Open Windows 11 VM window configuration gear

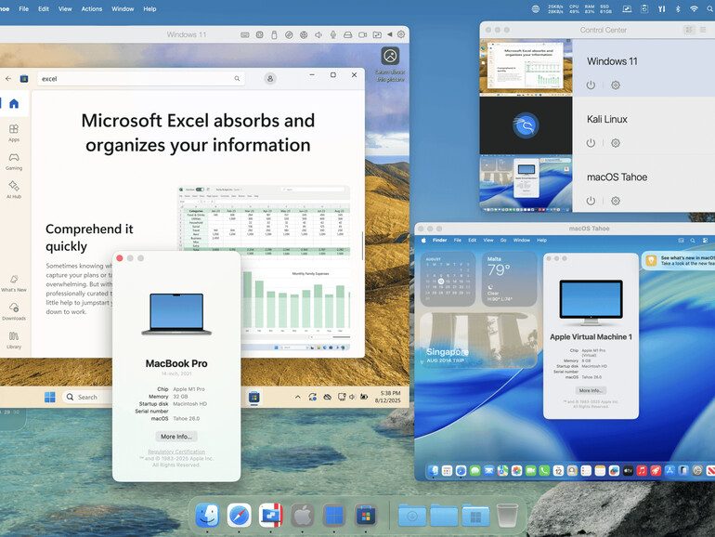tap(401, 34)
